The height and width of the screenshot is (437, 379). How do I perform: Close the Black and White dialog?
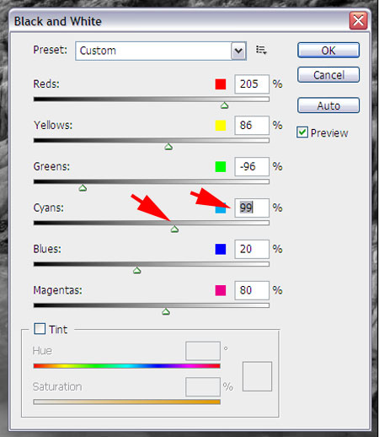pos(358,20)
